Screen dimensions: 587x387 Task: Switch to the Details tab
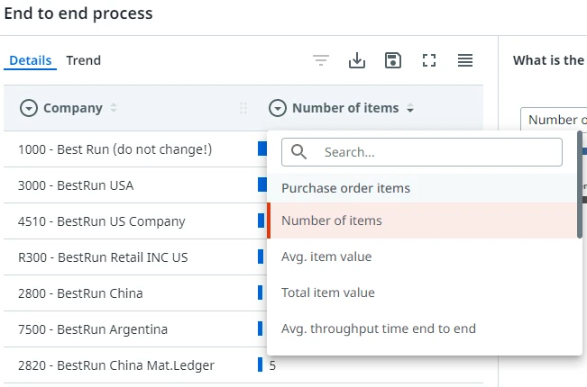pyautogui.click(x=30, y=60)
